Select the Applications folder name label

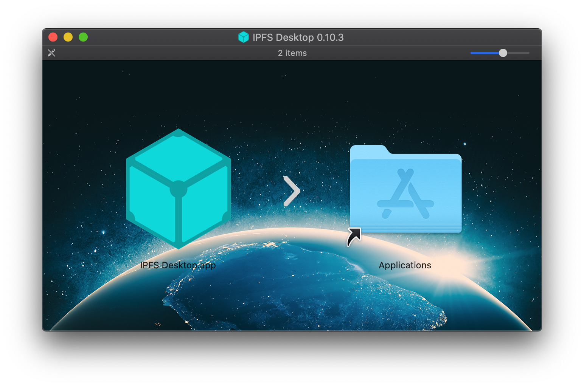point(405,265)
